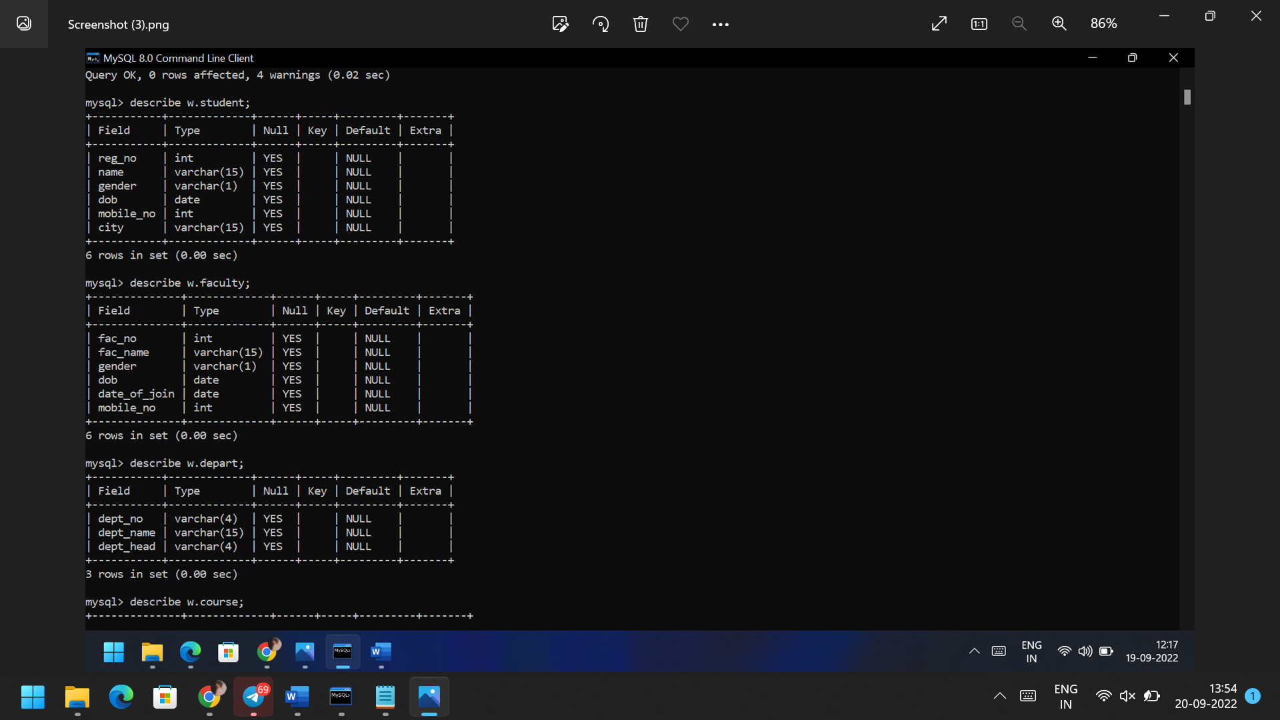Open Chrome showing 69 notifications
The height and width of the screenshot is (720, 1280).
(x=253, y=697)
